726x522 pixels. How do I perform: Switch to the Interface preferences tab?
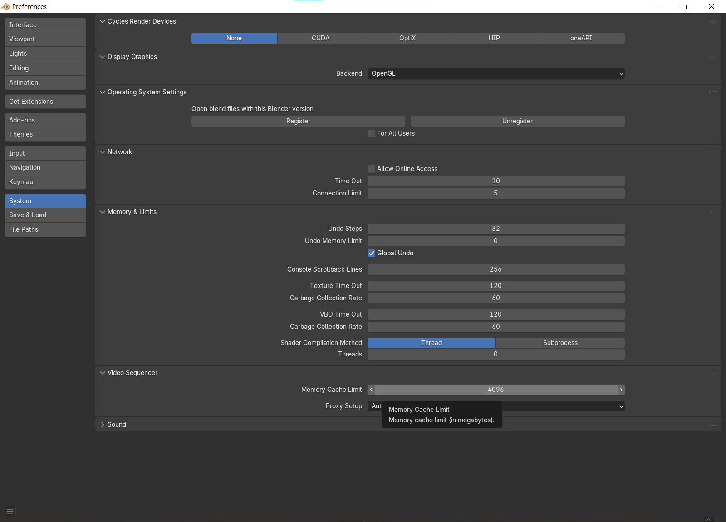click(x=45, y=25)
